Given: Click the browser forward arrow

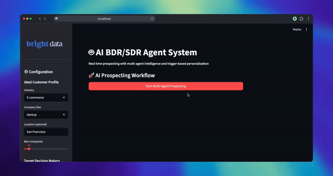Looking at the screenshot, I should 45,19.
